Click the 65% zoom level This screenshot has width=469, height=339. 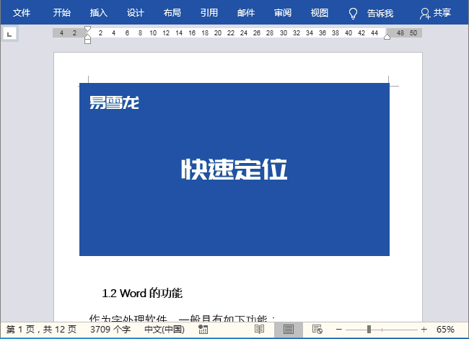coord(445,330)
